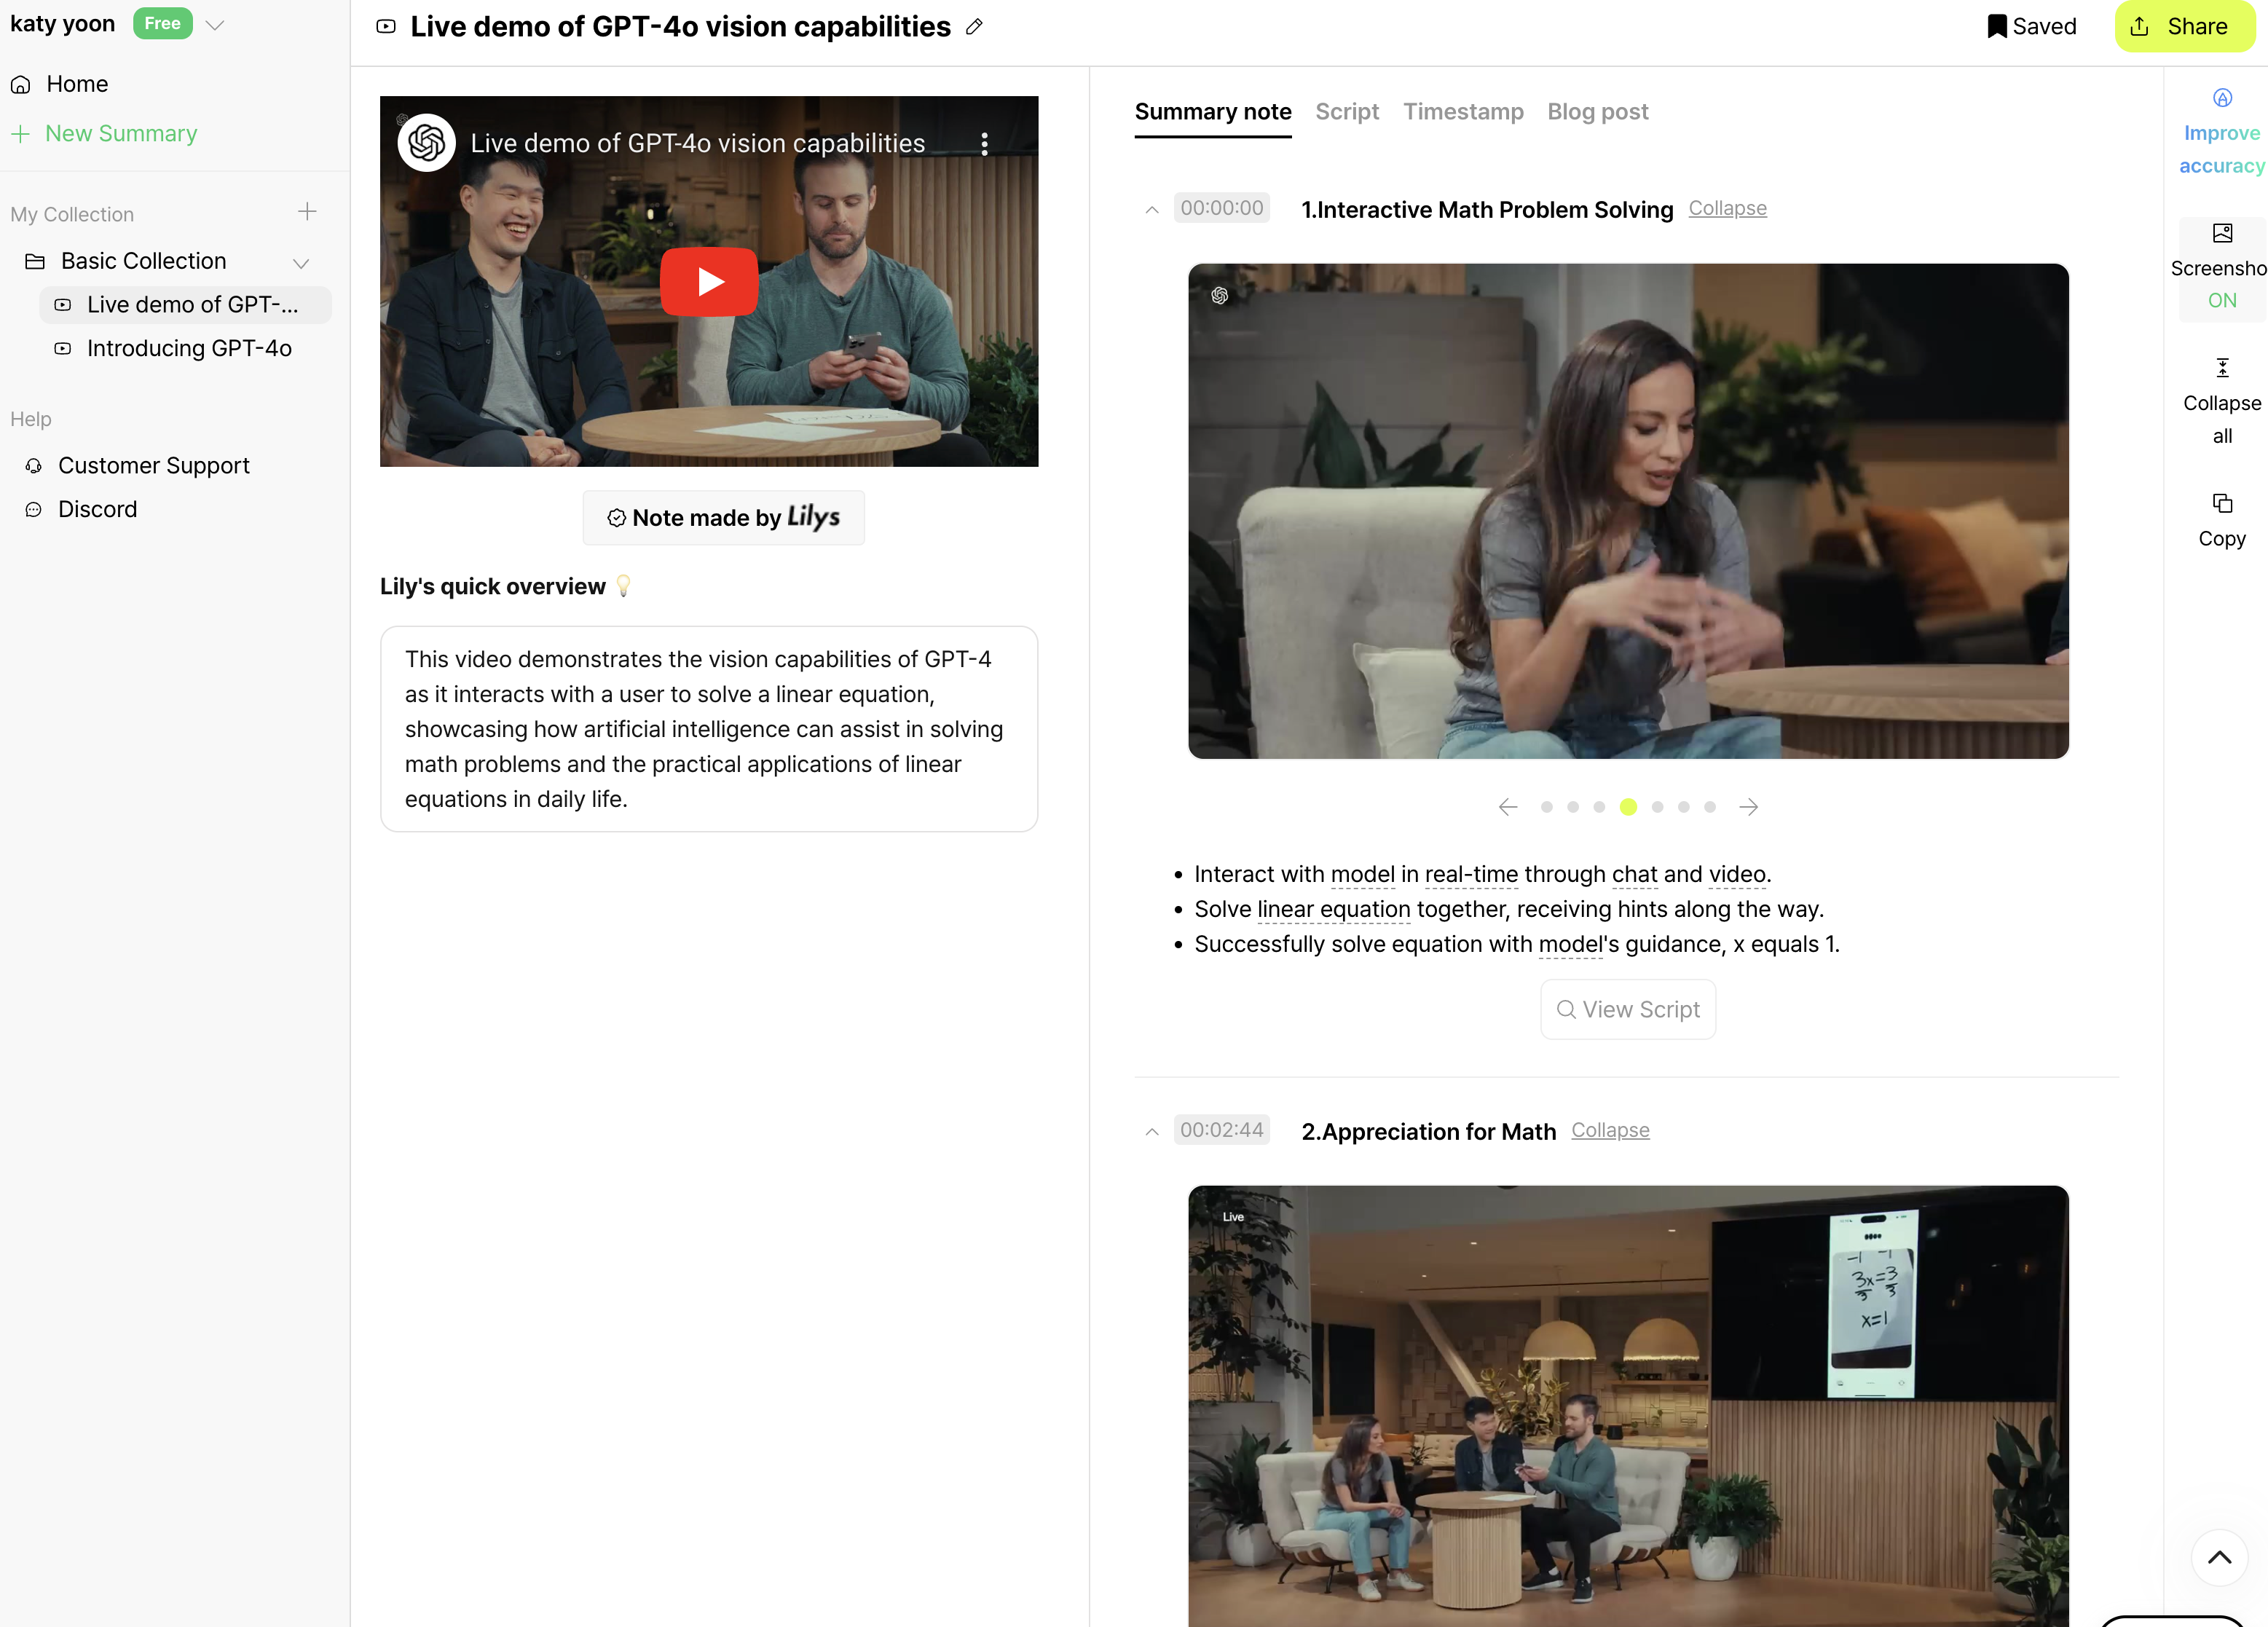Click the scroll-to-top arrow button
Image resolution: width=2268 pixels, height=1627 pixels.
[x=2219, y=1557]
